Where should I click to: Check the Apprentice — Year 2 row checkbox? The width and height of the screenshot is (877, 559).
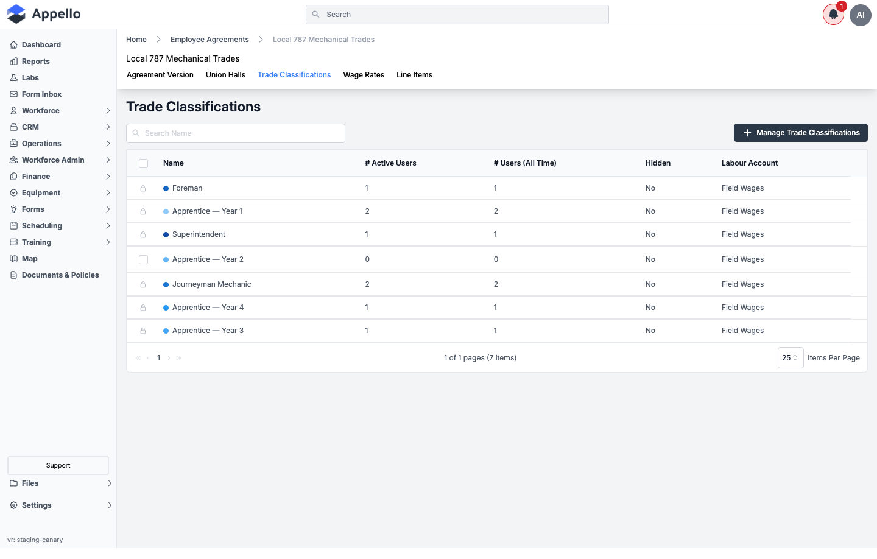point(143,259)
